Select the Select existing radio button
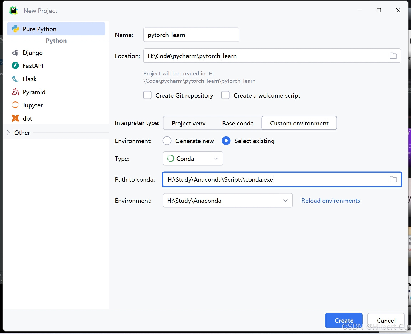411x334 pixels. 226,141
